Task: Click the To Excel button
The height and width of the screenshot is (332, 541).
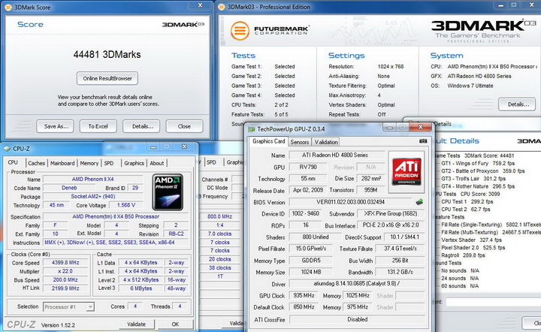Action: pos(98,126)
